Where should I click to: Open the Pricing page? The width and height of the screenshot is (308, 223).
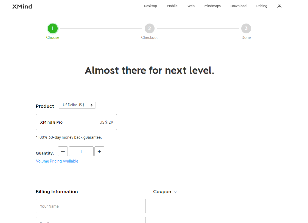point(262,6)
